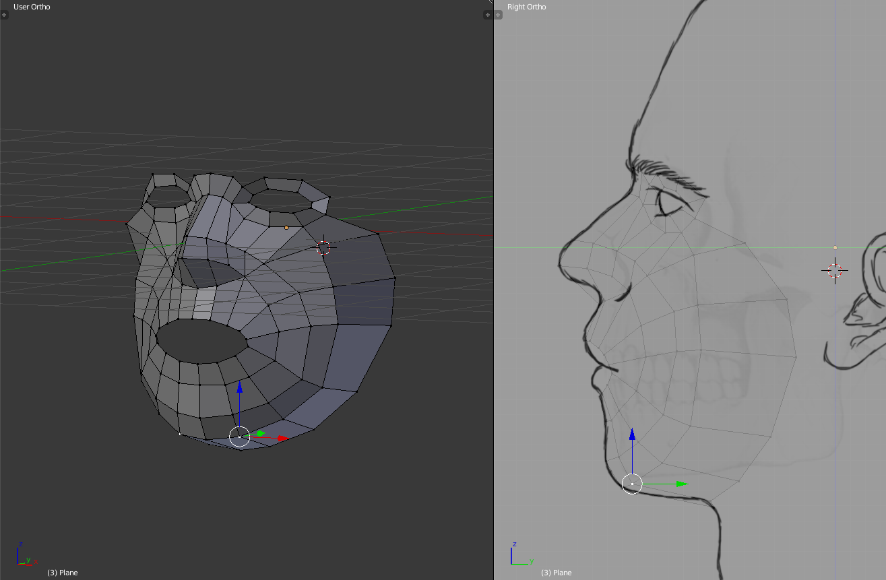Click the Right Ortho view label
Screen dimensions: 886x580
tap(526, 7)
